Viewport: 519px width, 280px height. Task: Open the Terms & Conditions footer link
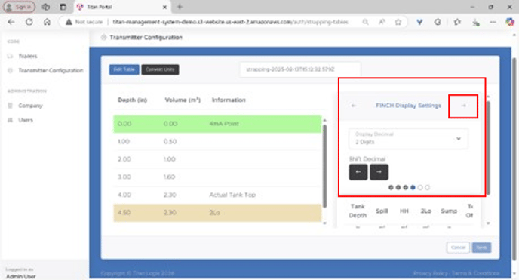pyautogui.click(x=476, y=273)
